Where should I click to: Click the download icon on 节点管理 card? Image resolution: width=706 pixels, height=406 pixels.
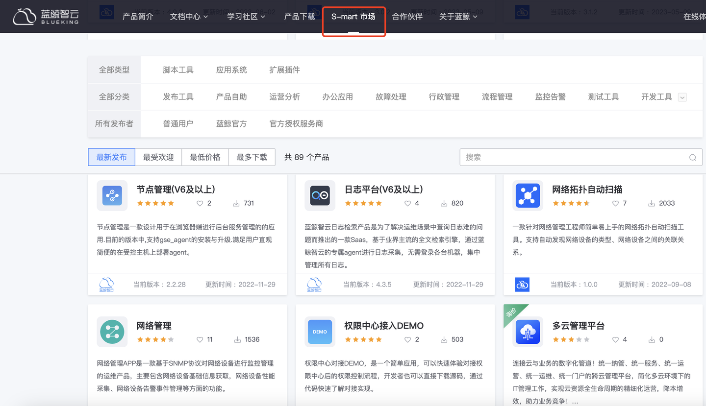[236, 203]
